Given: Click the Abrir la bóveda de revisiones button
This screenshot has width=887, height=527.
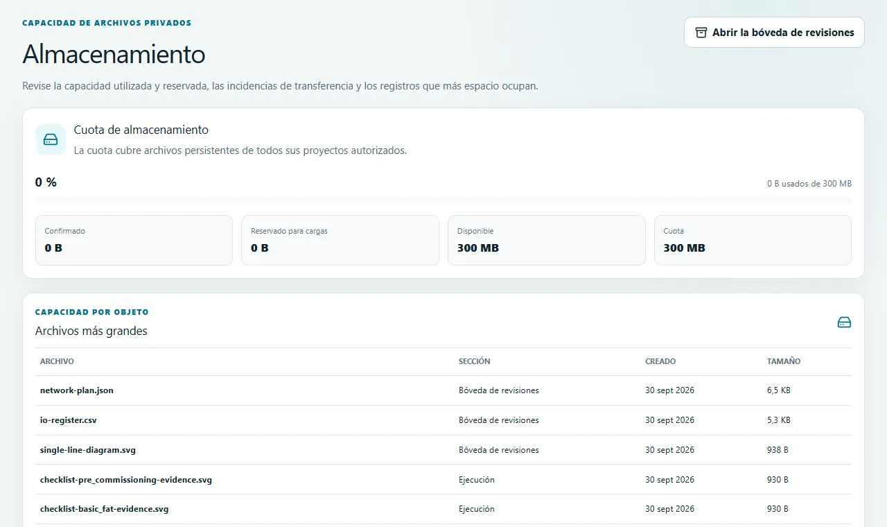Looking at the screenshot, I should pos(774,33).
